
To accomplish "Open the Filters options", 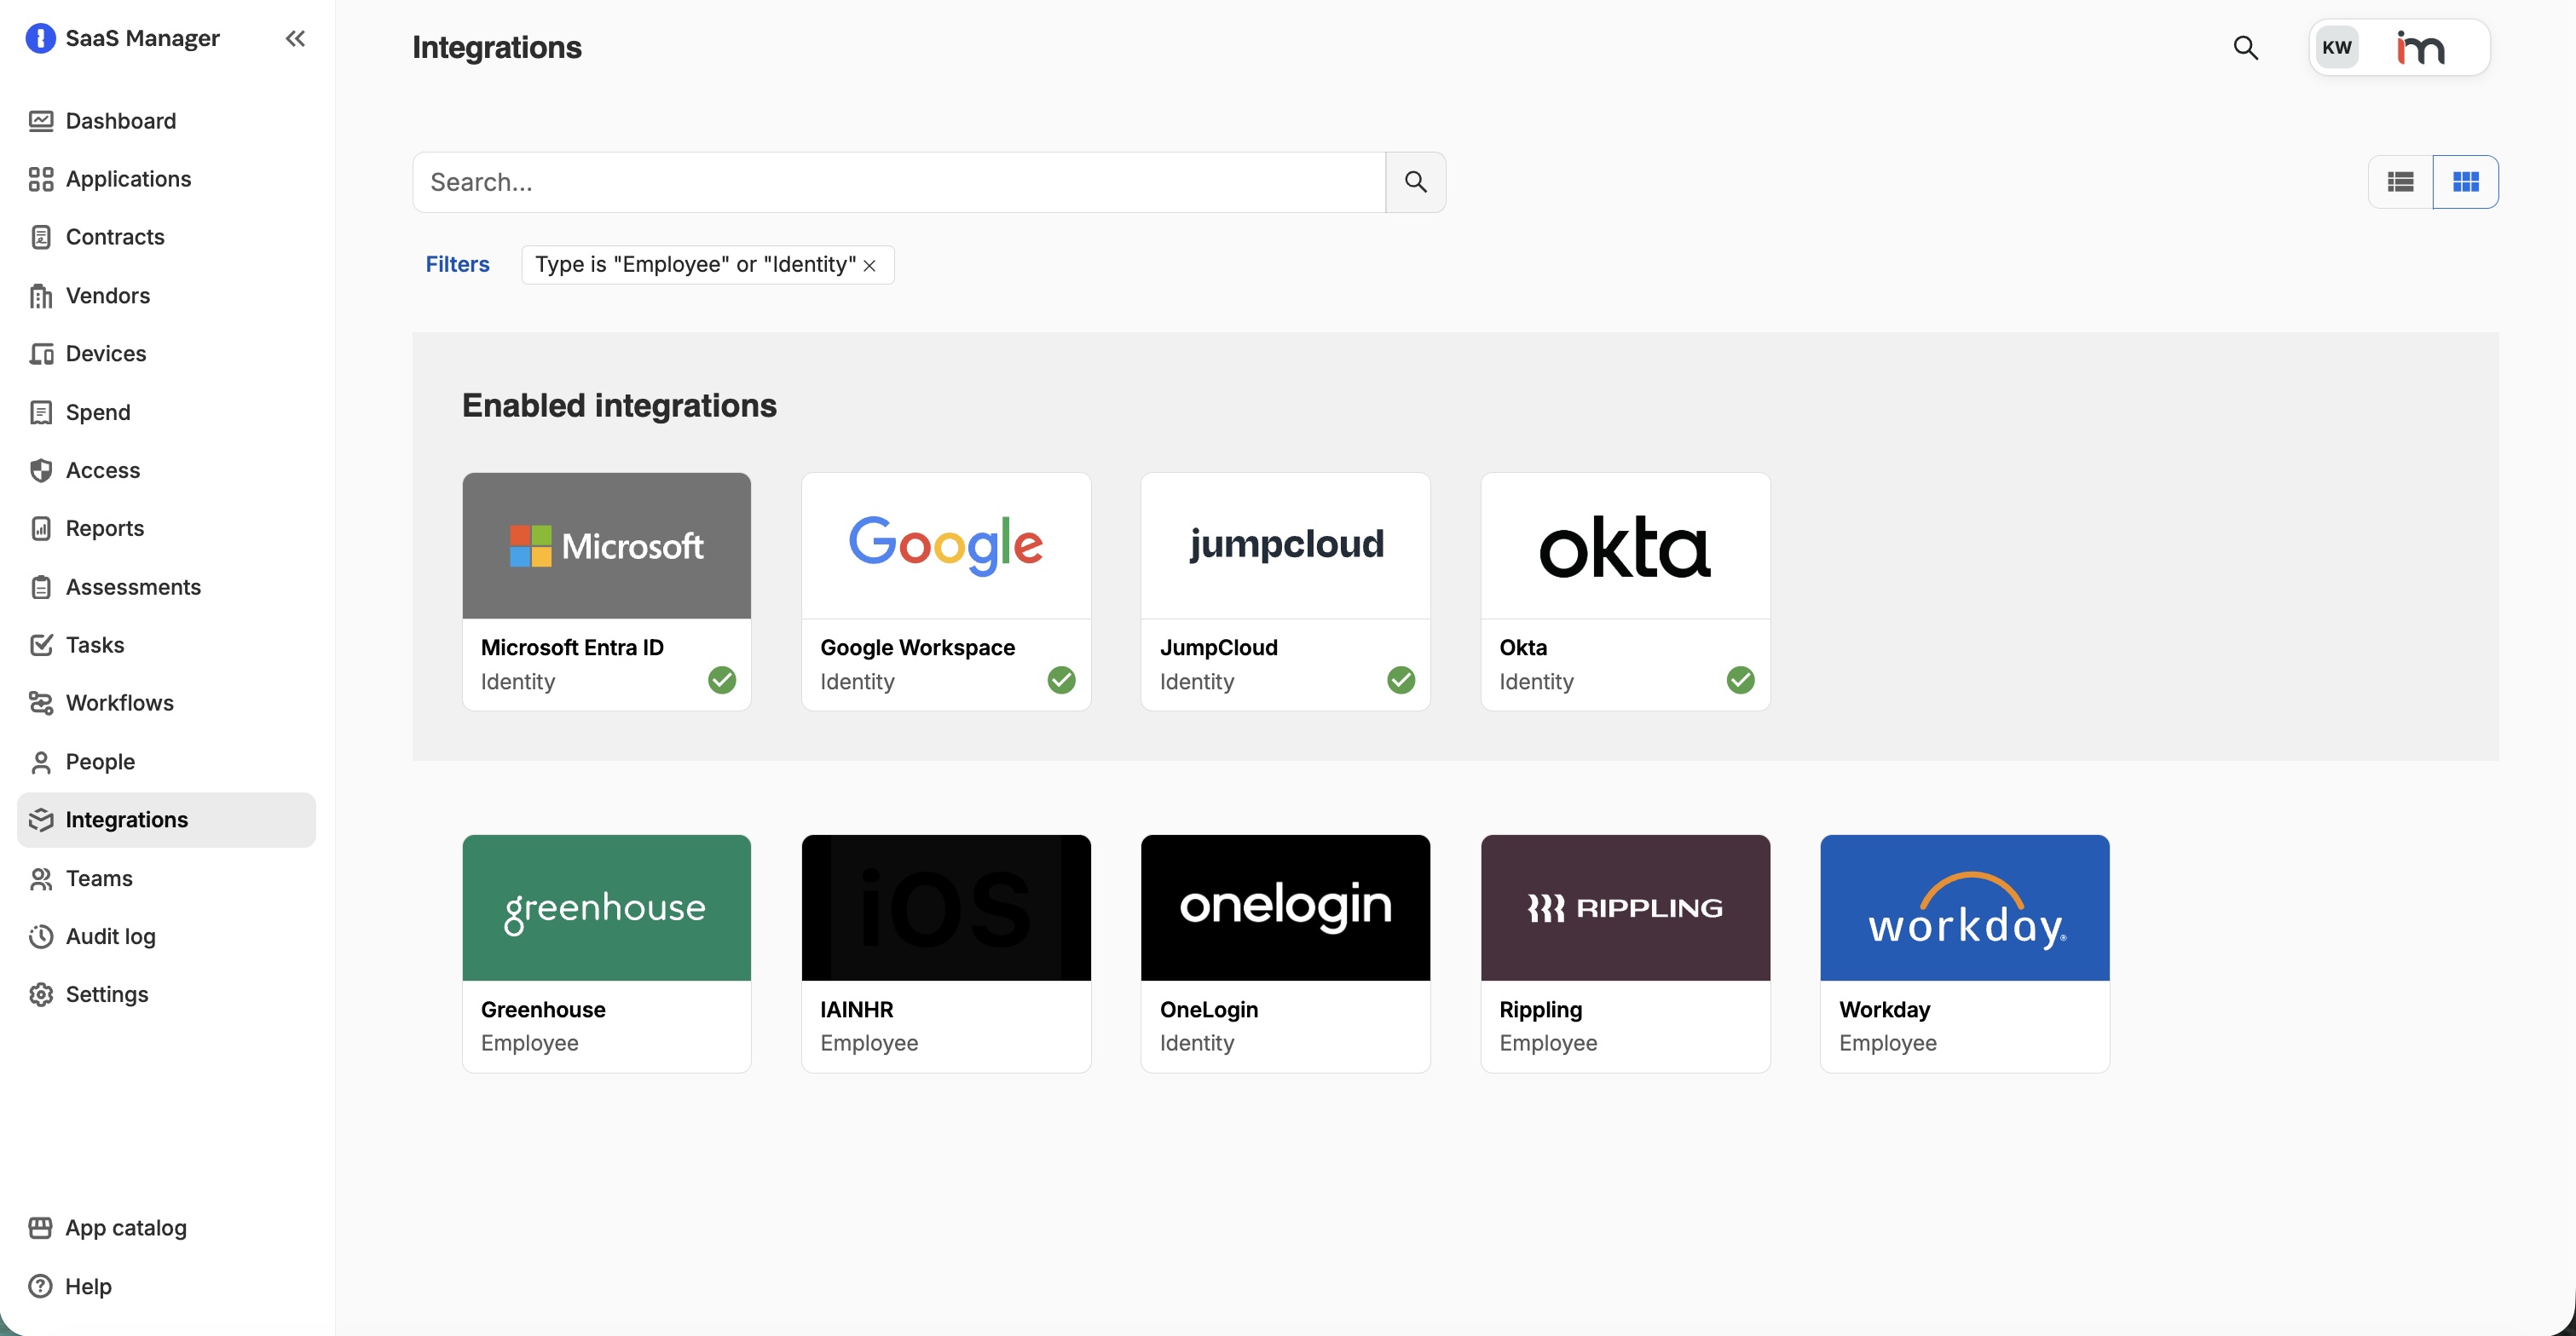I will [457, 264].
